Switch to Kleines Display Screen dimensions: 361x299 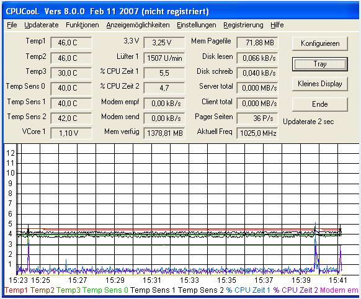coord(320,84)
